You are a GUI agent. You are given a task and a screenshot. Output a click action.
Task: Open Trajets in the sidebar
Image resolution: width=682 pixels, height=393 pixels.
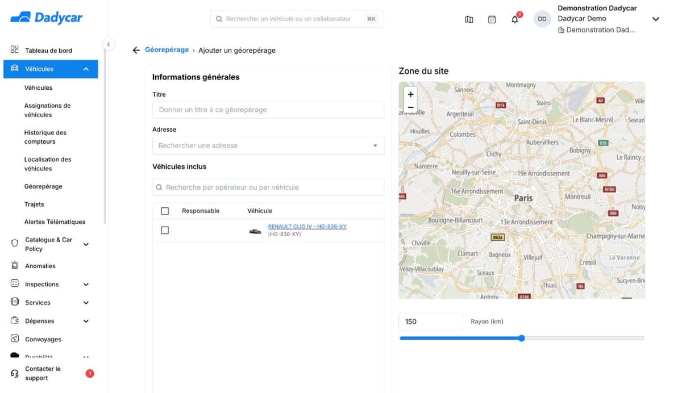coord(34,204)
